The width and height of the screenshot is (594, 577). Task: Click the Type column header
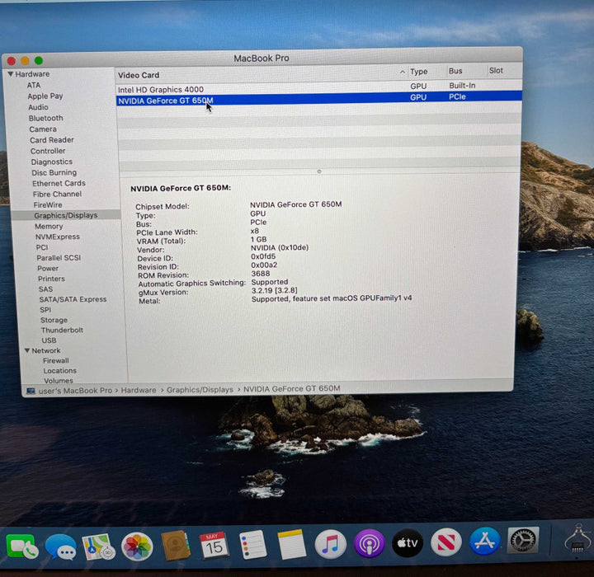418,72
